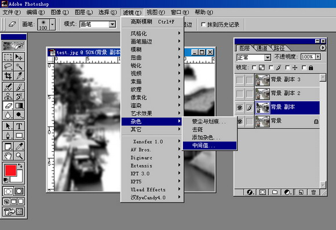
Task: Open the 模式 mode dropdown
Action: point(112,24)
